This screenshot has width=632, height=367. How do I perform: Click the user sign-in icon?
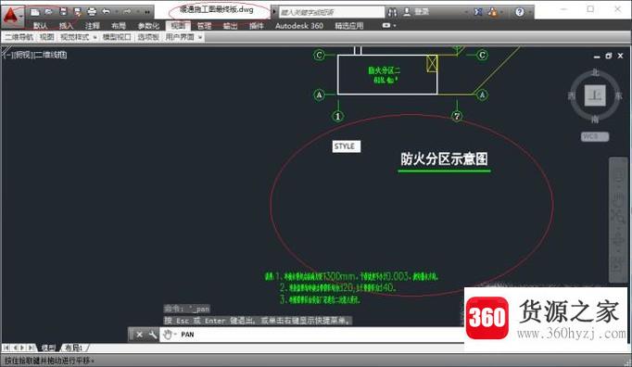click(x=407, y=12)
